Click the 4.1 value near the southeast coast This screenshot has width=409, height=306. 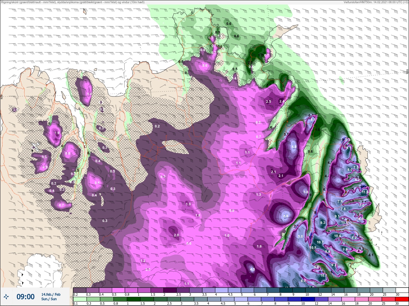(371, 255)
